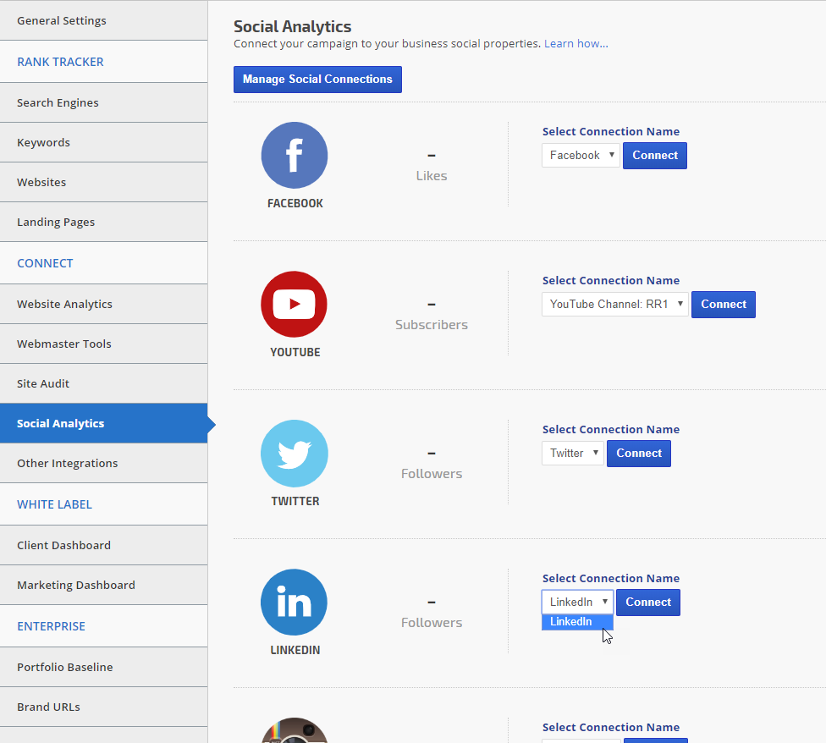The height and width of the screenshot is (743, 826).
Task: Click the Social Analytics page heading
Action: (292, 27)
